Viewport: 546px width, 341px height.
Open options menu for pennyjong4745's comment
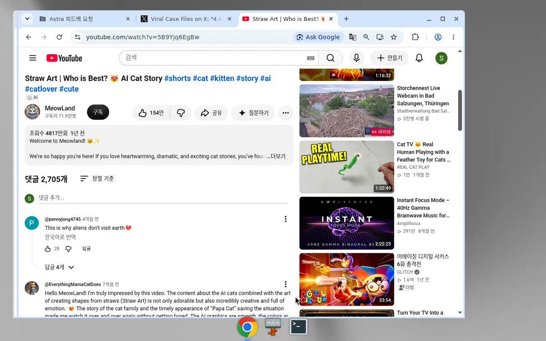286,219
